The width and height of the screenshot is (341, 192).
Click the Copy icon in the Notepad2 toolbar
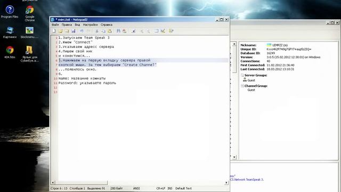pyautogui.click(x=103, y=31)
